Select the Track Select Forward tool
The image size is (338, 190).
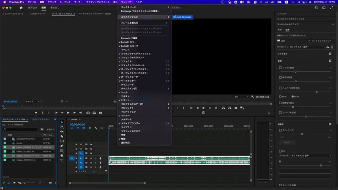[x=62, y=127]
